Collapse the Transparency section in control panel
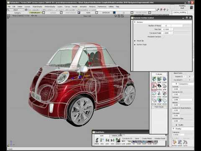Viewport: 201px width, 151px height. tap(176, 84)
